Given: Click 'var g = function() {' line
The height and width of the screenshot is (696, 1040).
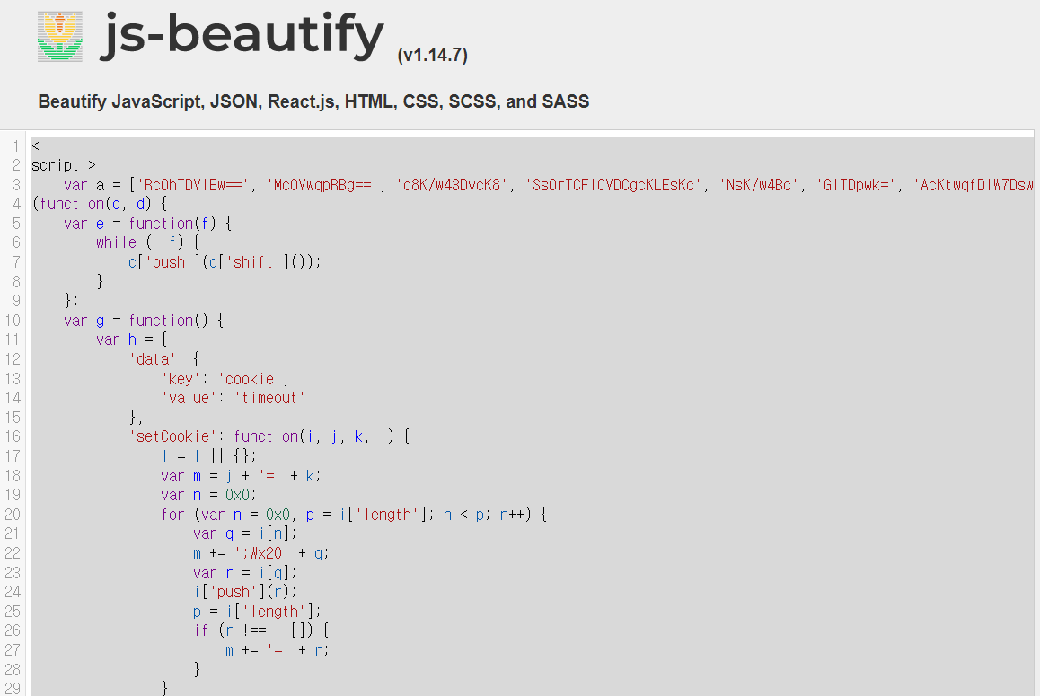Looking at the screenshot, I should [x=144, y=321].
